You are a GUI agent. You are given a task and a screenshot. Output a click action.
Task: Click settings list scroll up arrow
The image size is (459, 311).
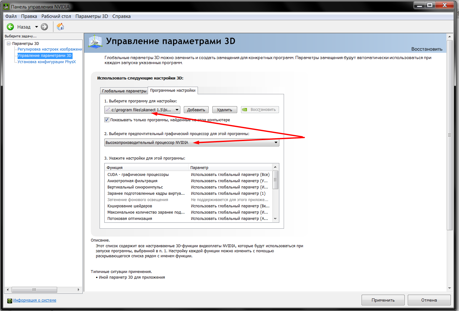pos(275,167)
